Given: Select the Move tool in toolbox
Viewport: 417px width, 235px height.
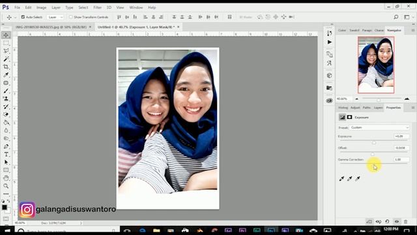Looking at the screenshot, I should tap(6, 35).
